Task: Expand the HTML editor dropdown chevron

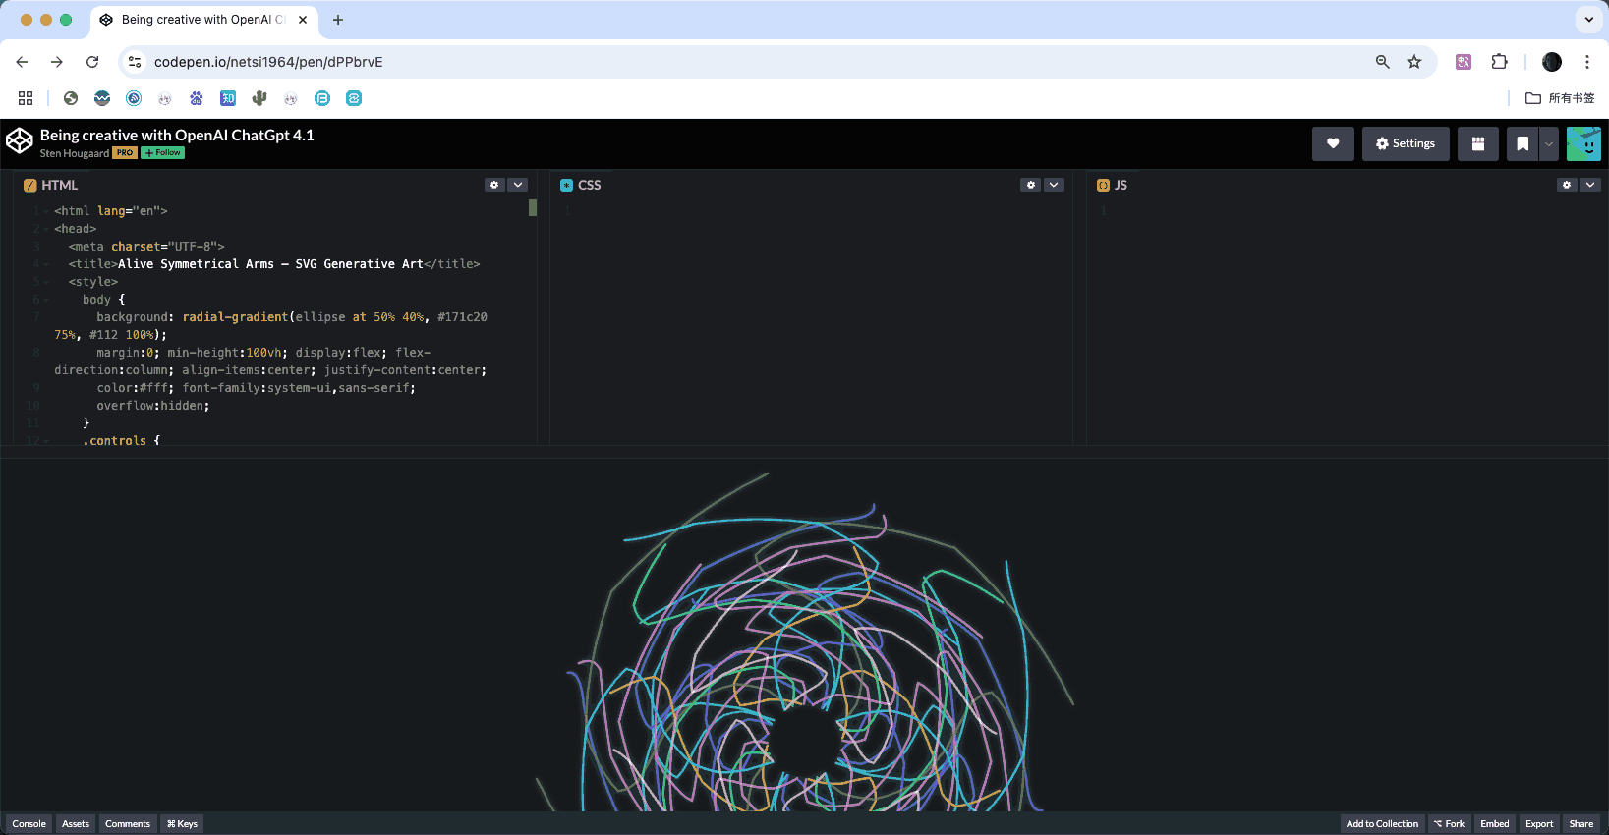Action: click(x=518, y=185)
